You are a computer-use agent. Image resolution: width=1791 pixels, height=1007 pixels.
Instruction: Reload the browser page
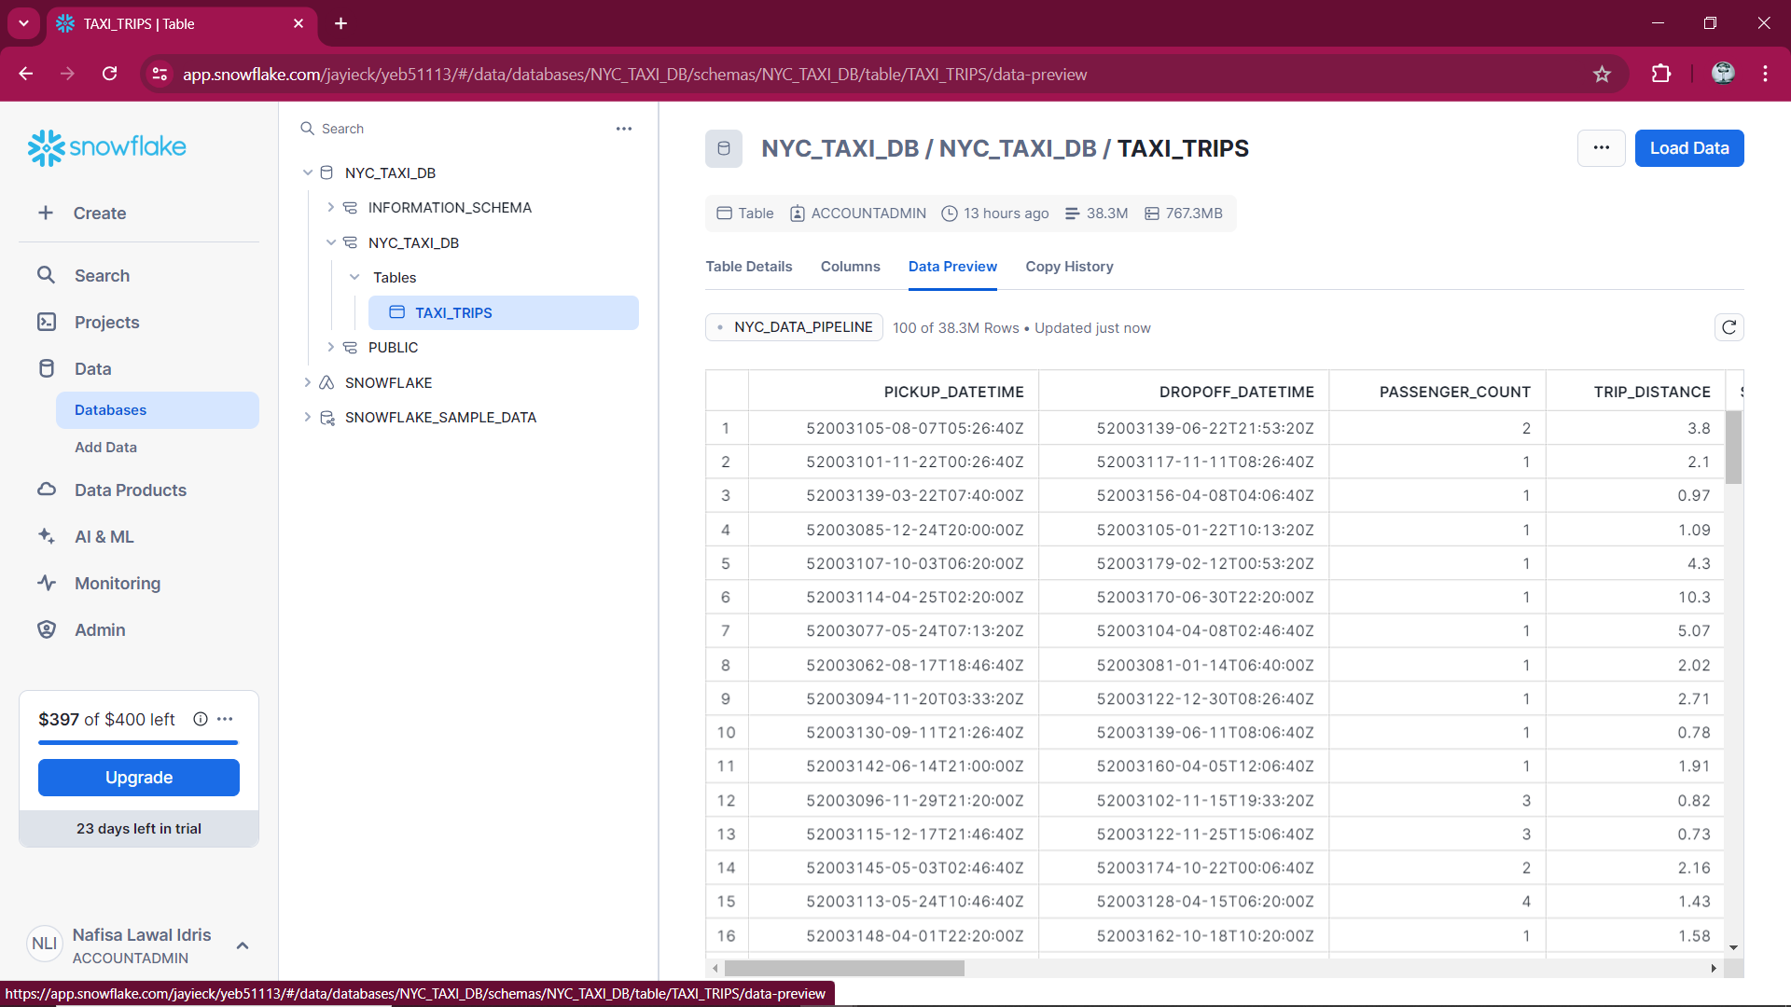pyautogui.click(x=109, y=74)
